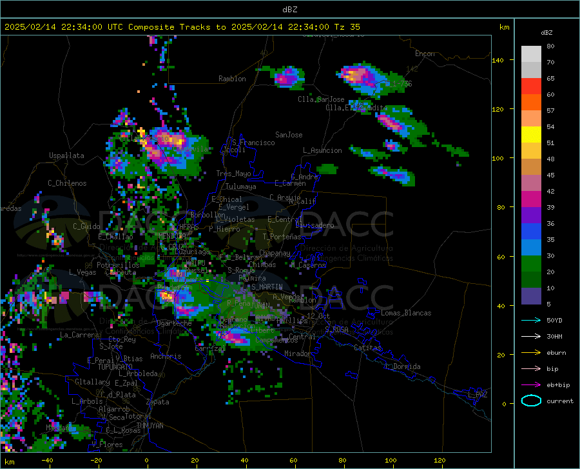Click the Ugarteche place label
This screenshot has width=580, height=469.
tap(174, 323)
